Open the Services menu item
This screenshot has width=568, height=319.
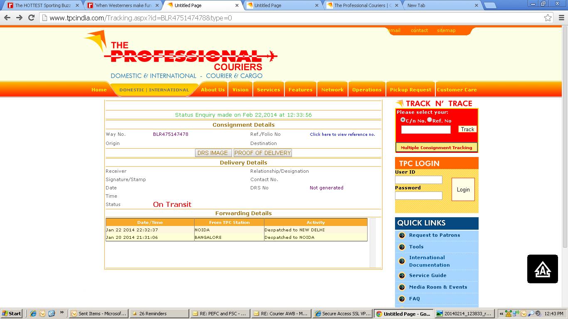coord(268,90)
